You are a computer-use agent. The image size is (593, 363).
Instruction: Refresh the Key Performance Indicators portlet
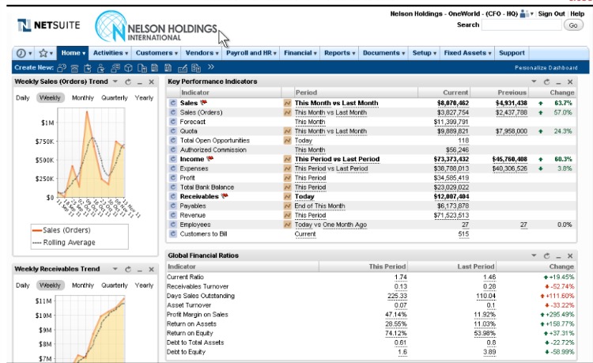point(546,81)
